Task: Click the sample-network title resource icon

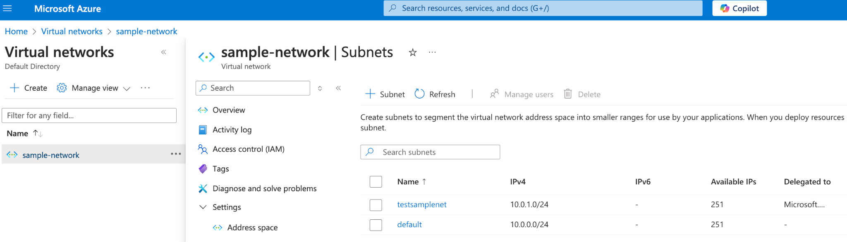Action: [206, 57]
